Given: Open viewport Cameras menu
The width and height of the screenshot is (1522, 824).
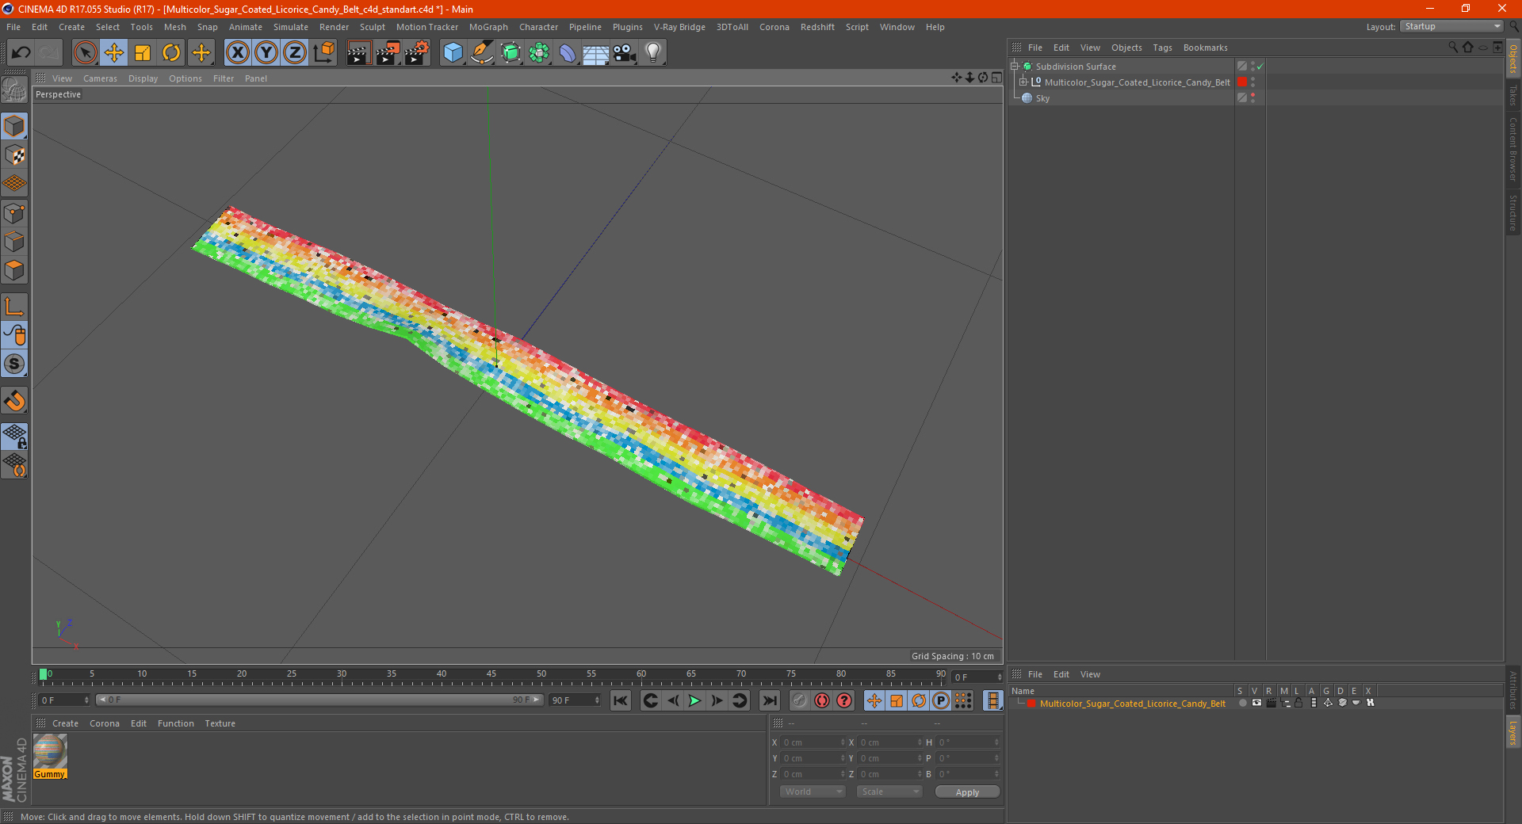Looking at the screenshot, I should coord(100,78).
